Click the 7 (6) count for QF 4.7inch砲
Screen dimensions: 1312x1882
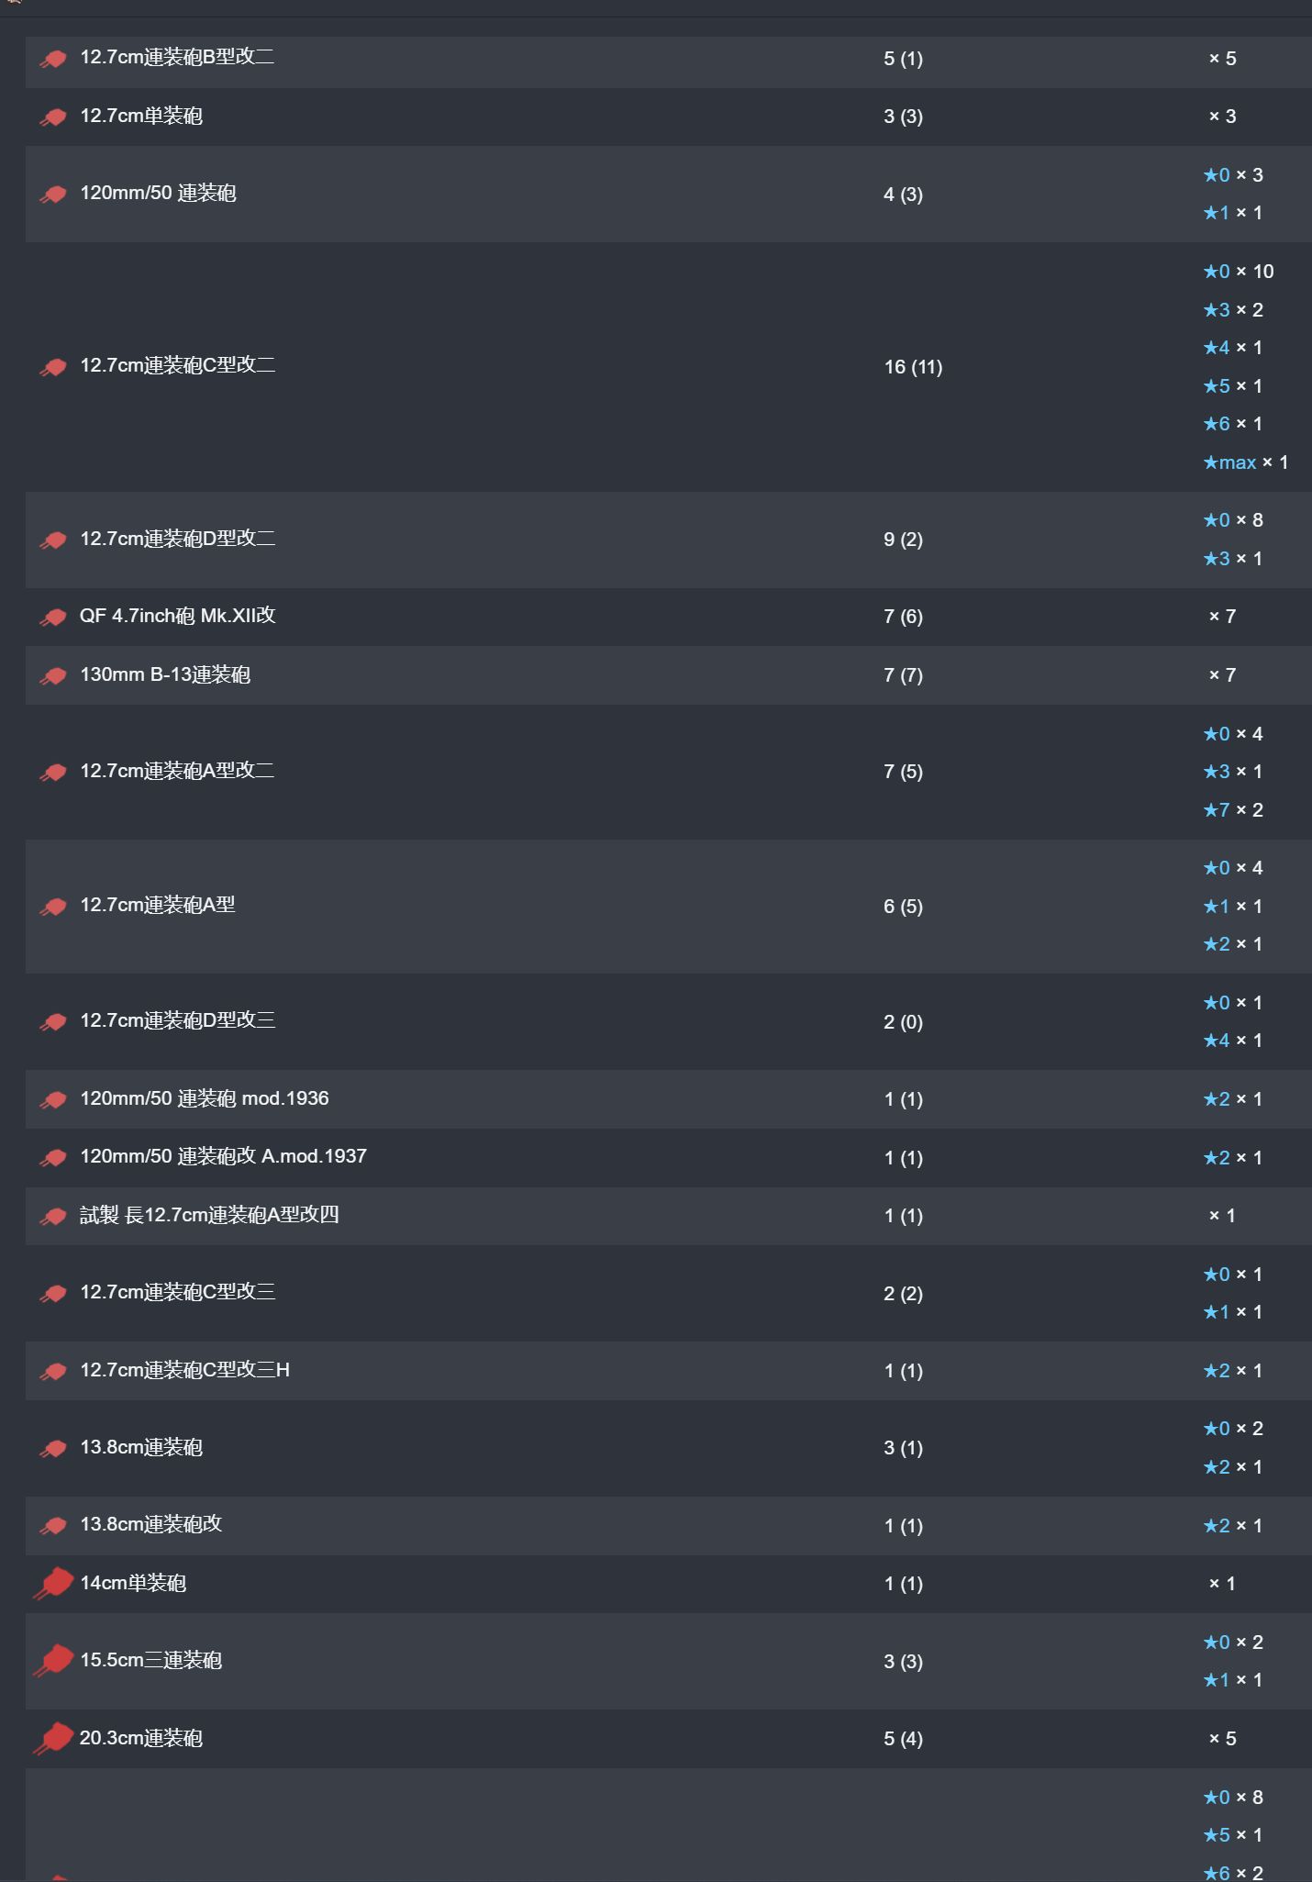(903, 617)
